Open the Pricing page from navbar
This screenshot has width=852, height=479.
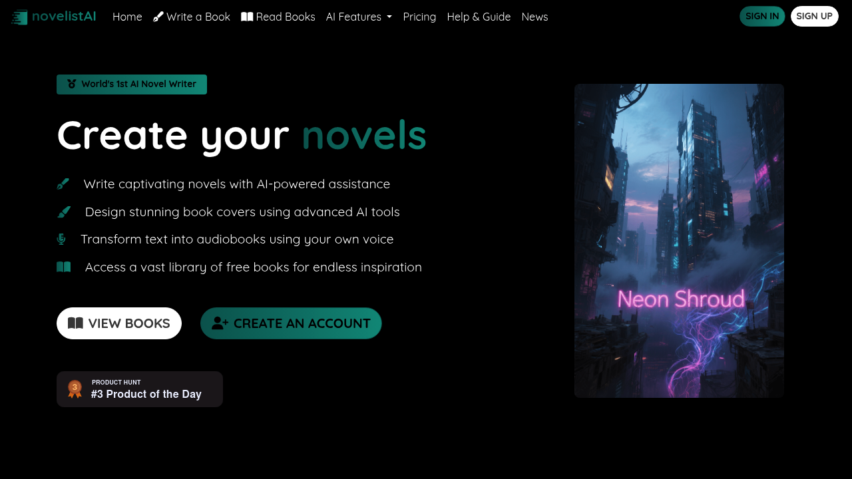pos(419,17)
